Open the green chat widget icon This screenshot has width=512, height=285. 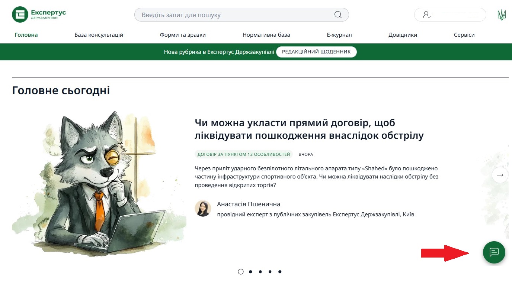pyautogui.click(x=494, y=253)
